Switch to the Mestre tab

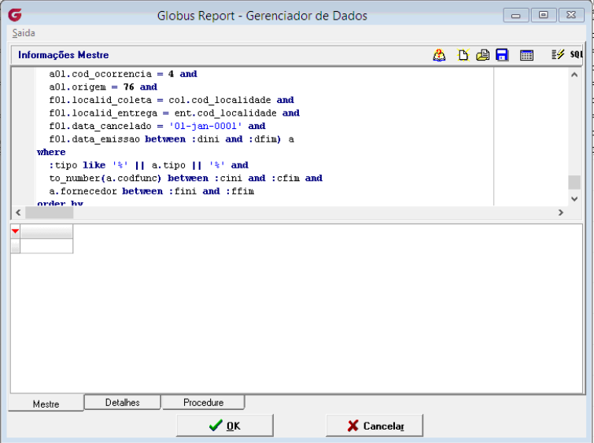tap(46, 404)
